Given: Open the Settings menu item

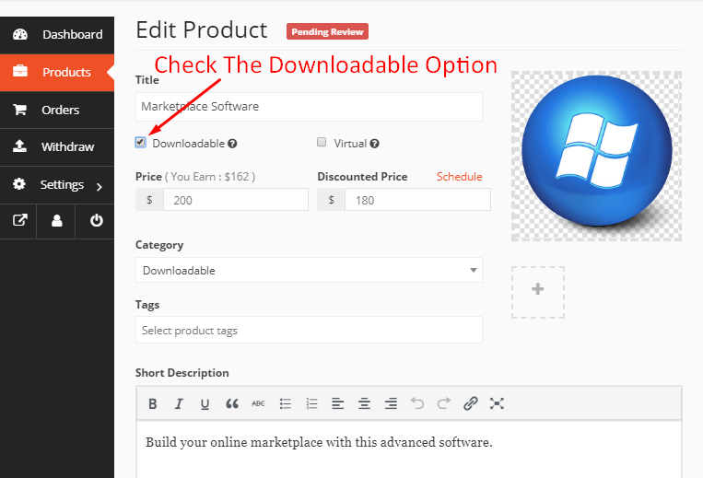Looking at the screenshot, I should click(x=57, y=184).
